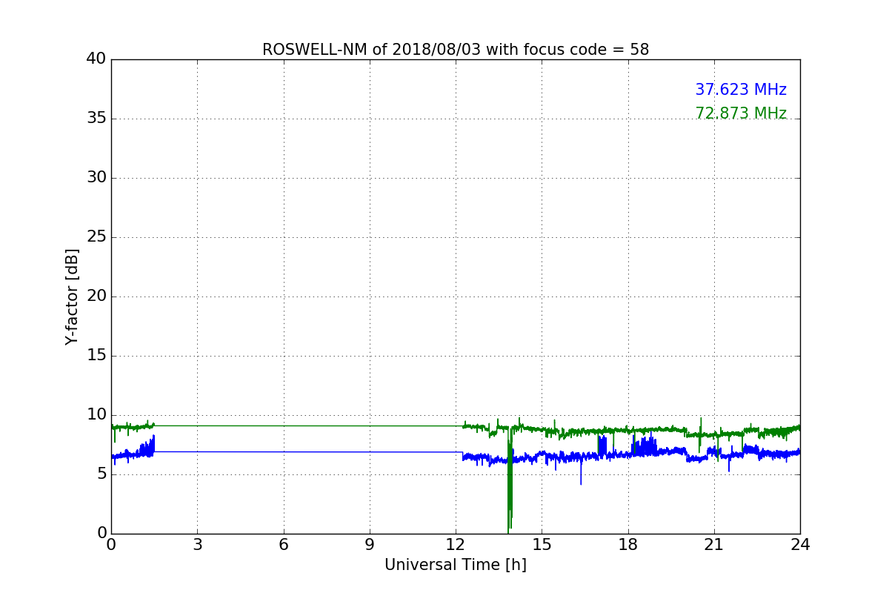This screenshot has width=889, height=593.
Task: Click y-axis tick label 20
Action: pos(96,296)
